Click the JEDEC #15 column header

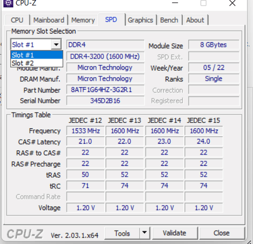pyautogui.click(x=204, y=120)
